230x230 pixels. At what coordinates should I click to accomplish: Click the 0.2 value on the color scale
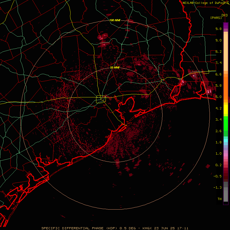[x=218, y=165]
